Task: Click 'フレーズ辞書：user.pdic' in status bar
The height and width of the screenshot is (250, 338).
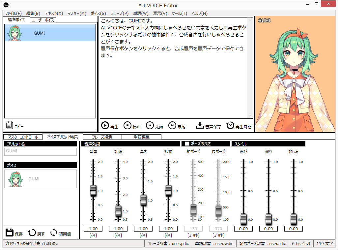Action: pyautogui.click(x=168, y=243)
